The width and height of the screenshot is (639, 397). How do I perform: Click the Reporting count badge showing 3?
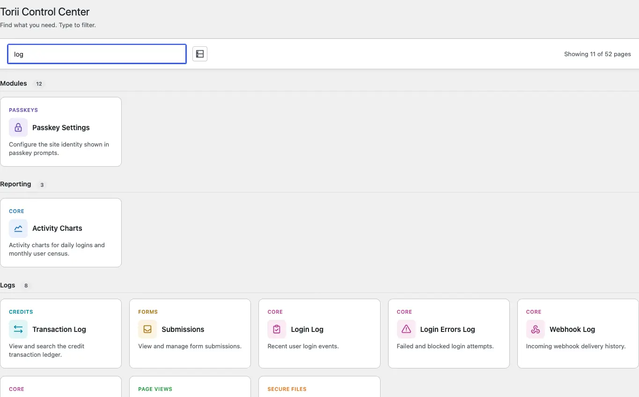point(42,185)
